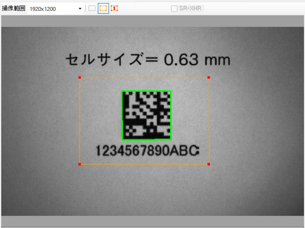Screen dimensions: 305x228
Task: Click the セルサイズ= 0.63 mm text
Action: click(x=148, y=59)
